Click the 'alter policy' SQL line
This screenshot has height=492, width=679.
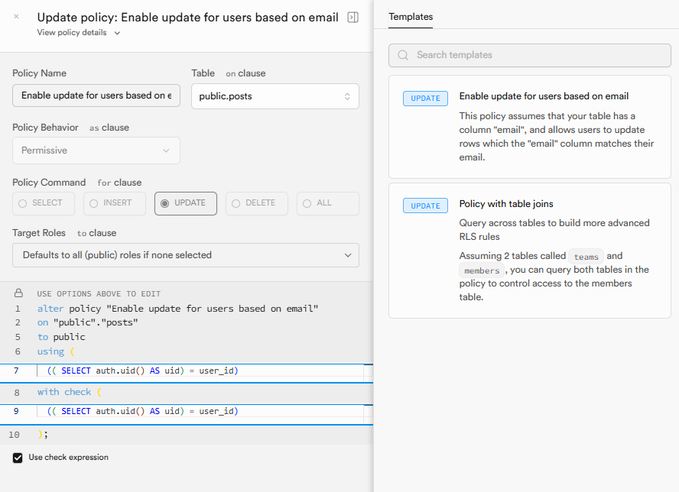177,309
